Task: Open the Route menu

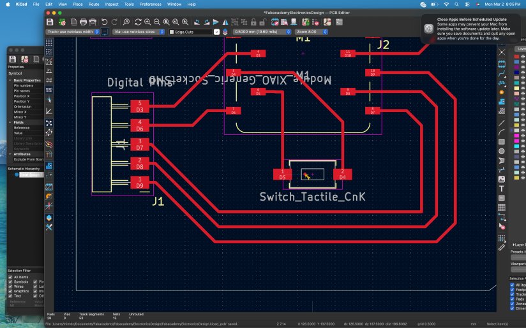Action: 94,4
